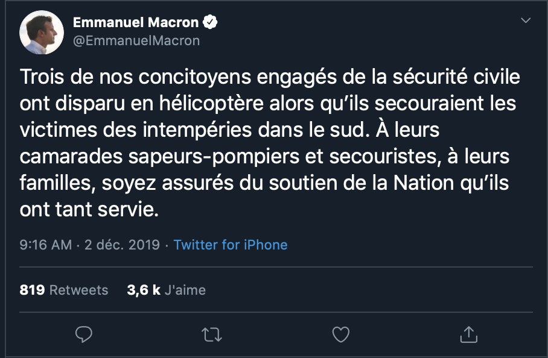The height and width of the screenshot is (358, 548).
Task: Expand the tweet options chevron menu
Action: [x=524, y=21]
